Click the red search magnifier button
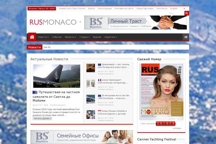 pyautogui.click(x=186, y=13)
